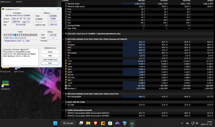Click the cloud sync tray icon
The width and height of the screenshot is (215, 127).
point(187,123)
